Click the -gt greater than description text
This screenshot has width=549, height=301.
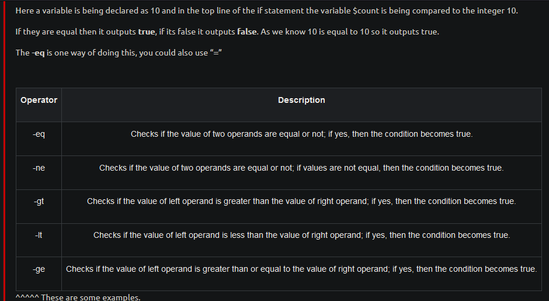click(301, 202)
